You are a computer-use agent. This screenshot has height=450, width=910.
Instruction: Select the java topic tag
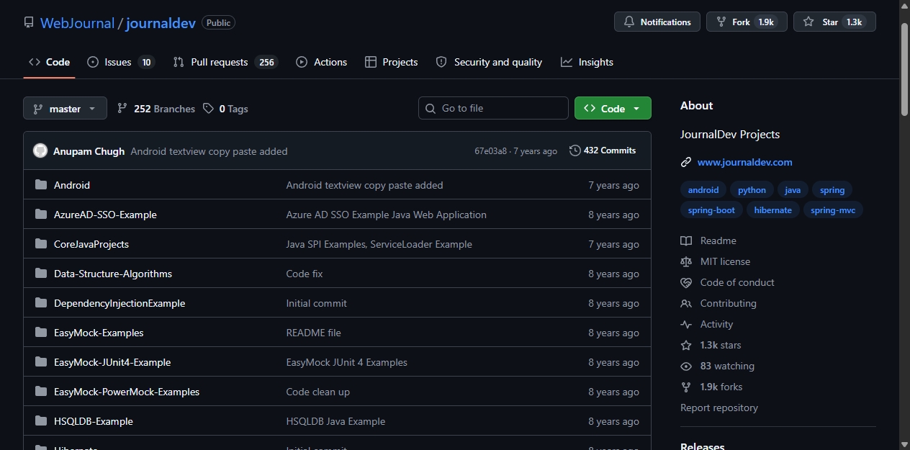pos(793,190)
